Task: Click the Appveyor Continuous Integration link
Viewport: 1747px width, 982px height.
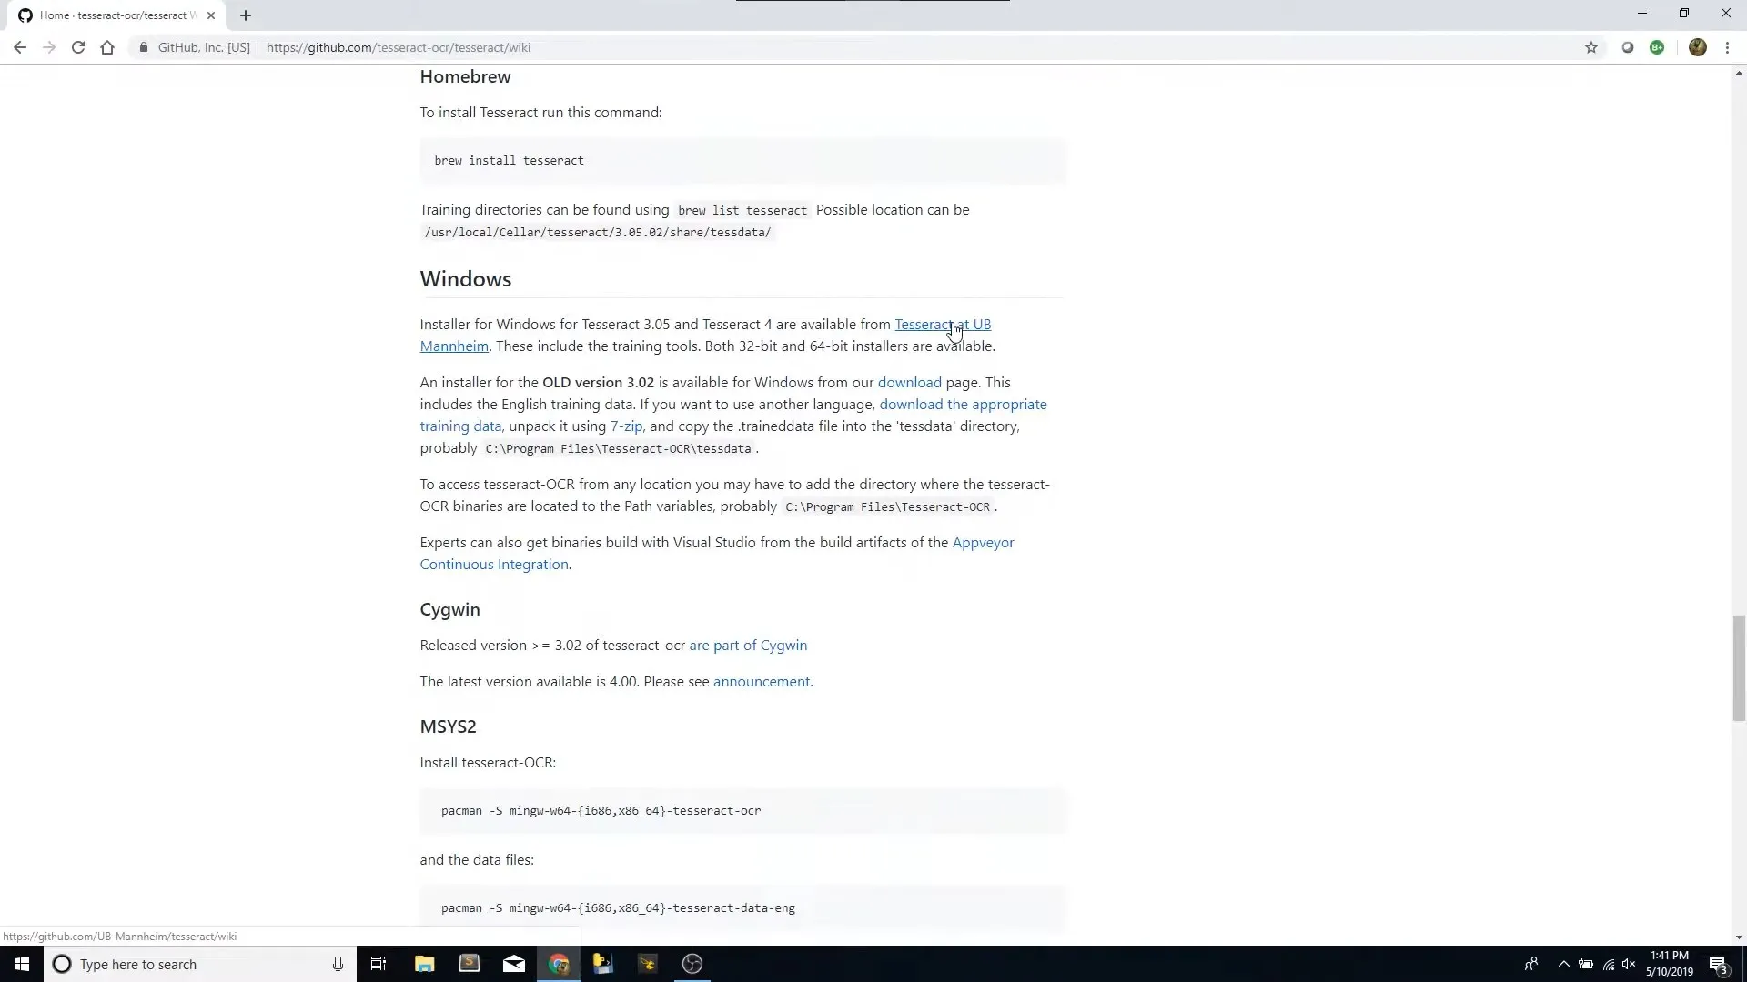Action: pos(718,553)
